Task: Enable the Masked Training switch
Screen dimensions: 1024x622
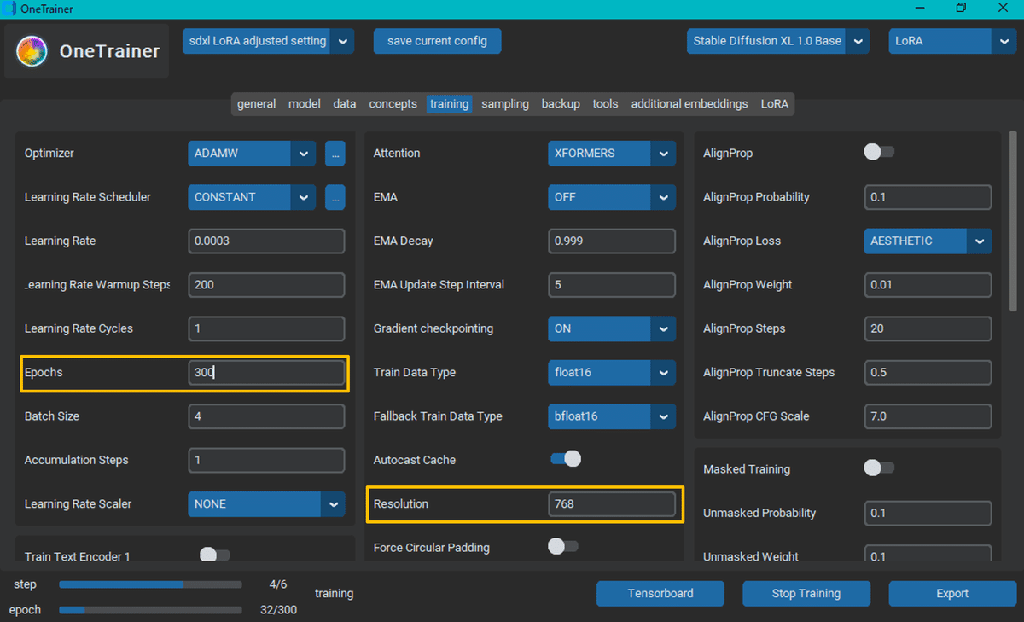Action: 879,468
